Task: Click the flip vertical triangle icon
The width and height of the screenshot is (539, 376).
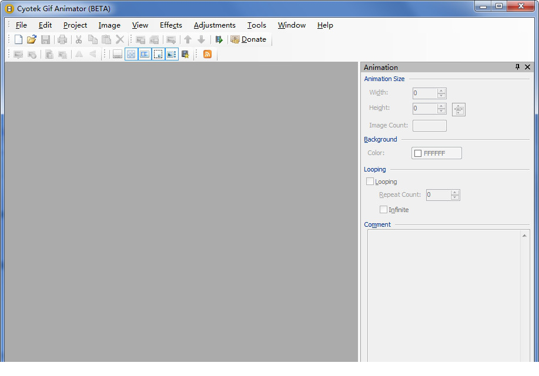Action: pyautogui.click(x=92, y=54)
